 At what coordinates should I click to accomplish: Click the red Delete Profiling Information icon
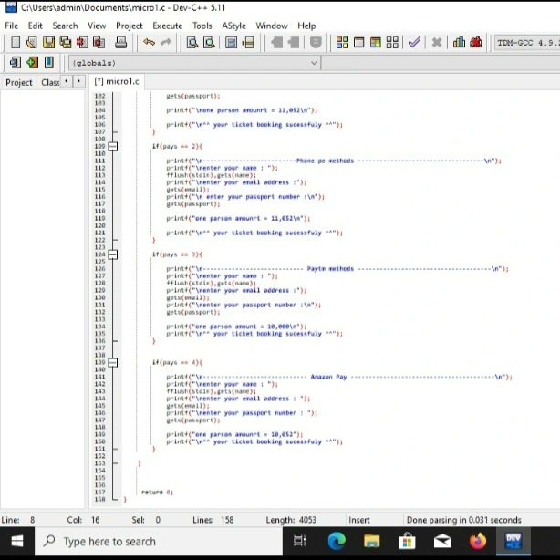pos(476,43)
